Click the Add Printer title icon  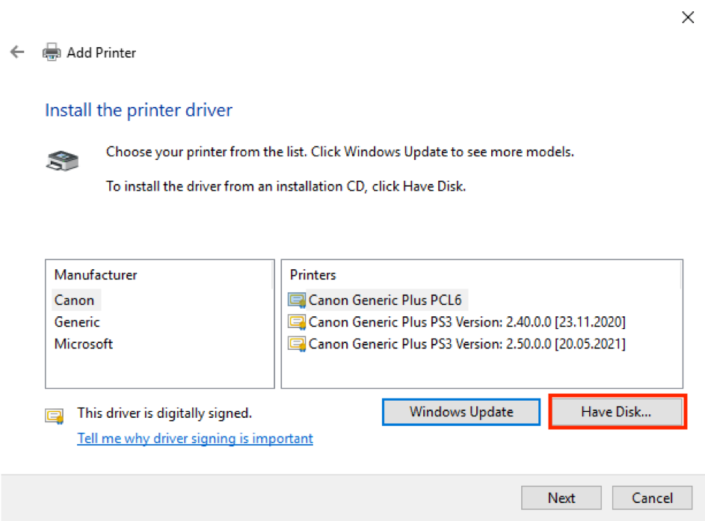[52, 52]
